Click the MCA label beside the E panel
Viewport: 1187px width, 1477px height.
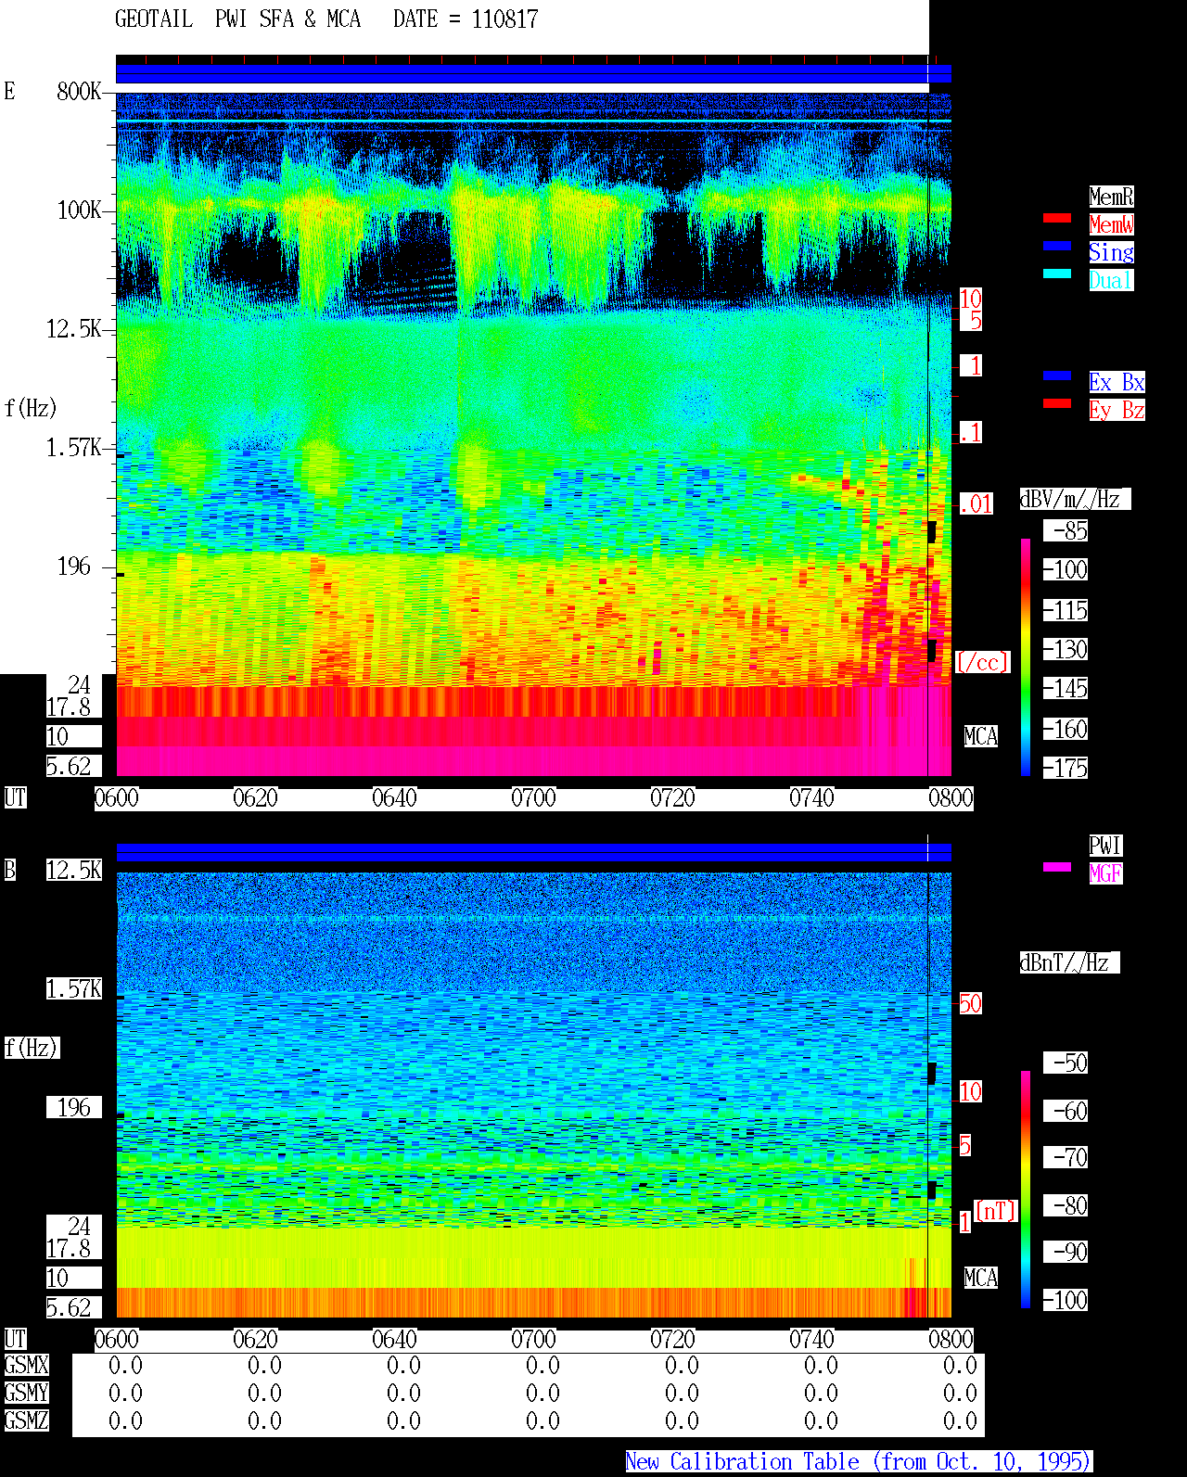point(981,737)
